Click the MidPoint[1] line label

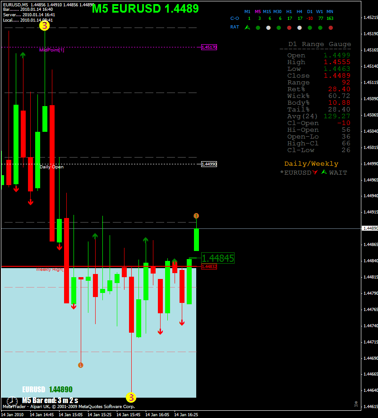(x=52, y=50)
